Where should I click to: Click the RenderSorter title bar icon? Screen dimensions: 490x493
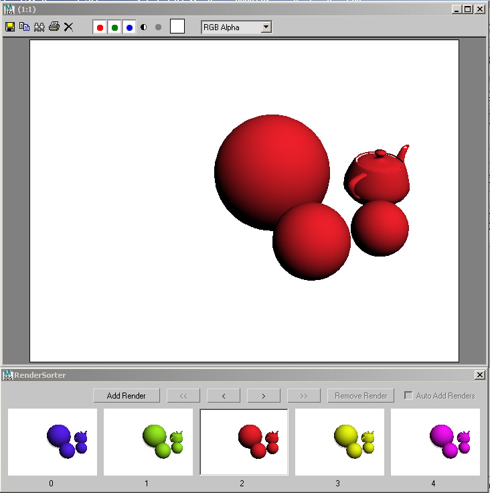[x=7, y=375]
